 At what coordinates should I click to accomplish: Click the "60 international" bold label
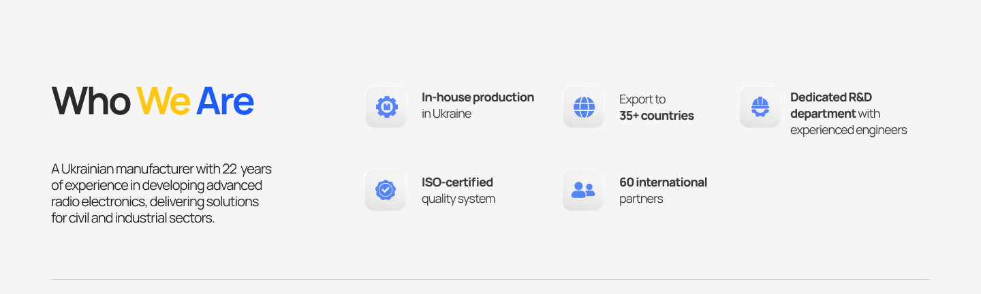pyautogui.click(x=663, y=182)
